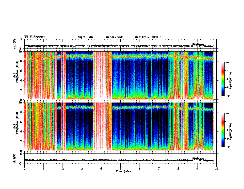Click the '-7' tick on ch.2 colorbar
244x189 pixels.
pos(227,122)
